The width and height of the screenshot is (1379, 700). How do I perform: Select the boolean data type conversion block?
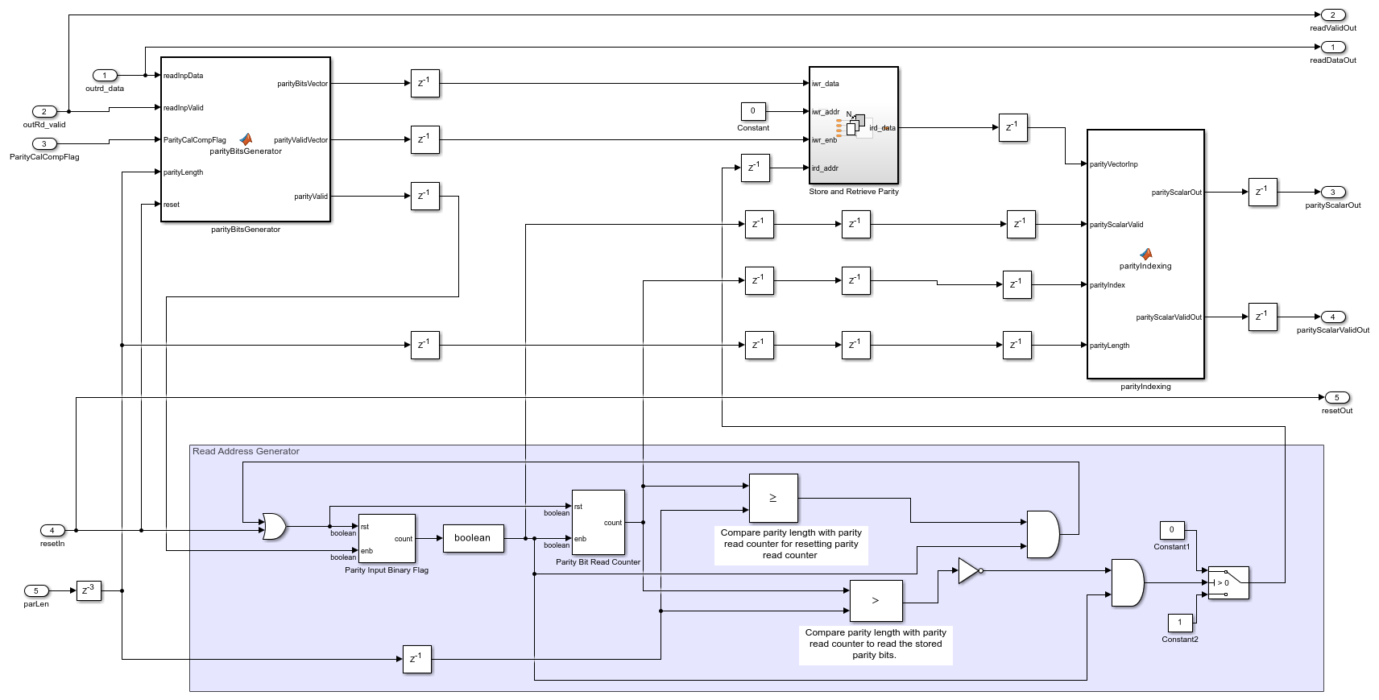pos(473,538)
